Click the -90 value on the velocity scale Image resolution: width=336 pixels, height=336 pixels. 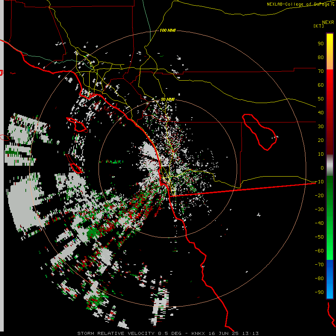tap(319, 292)
